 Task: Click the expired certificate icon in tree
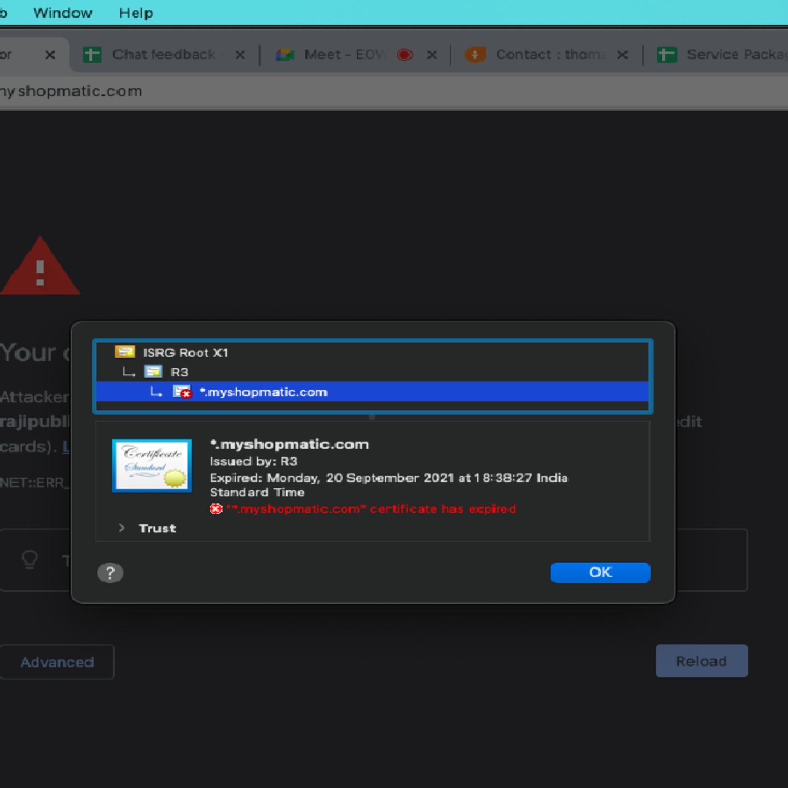tap(182, 392)
